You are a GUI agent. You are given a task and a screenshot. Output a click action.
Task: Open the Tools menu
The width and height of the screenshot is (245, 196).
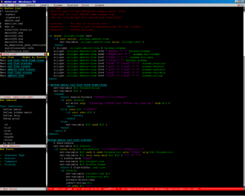pos(85,5)
